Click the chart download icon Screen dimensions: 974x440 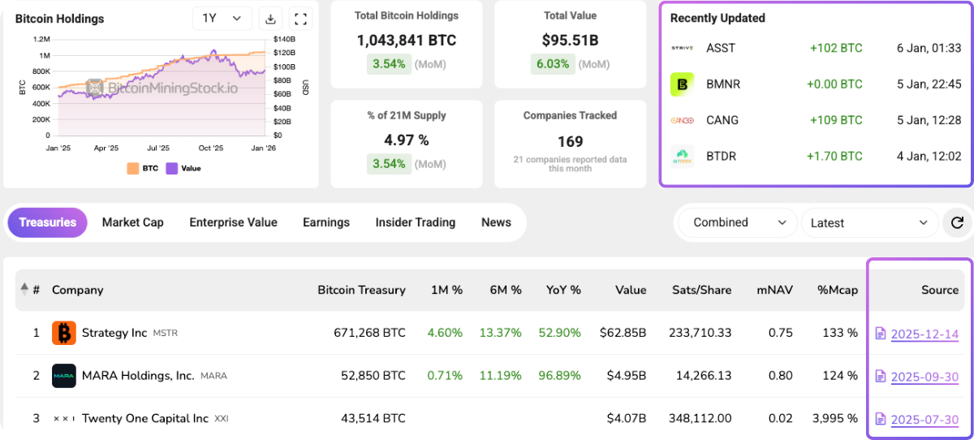coord(270,19)
